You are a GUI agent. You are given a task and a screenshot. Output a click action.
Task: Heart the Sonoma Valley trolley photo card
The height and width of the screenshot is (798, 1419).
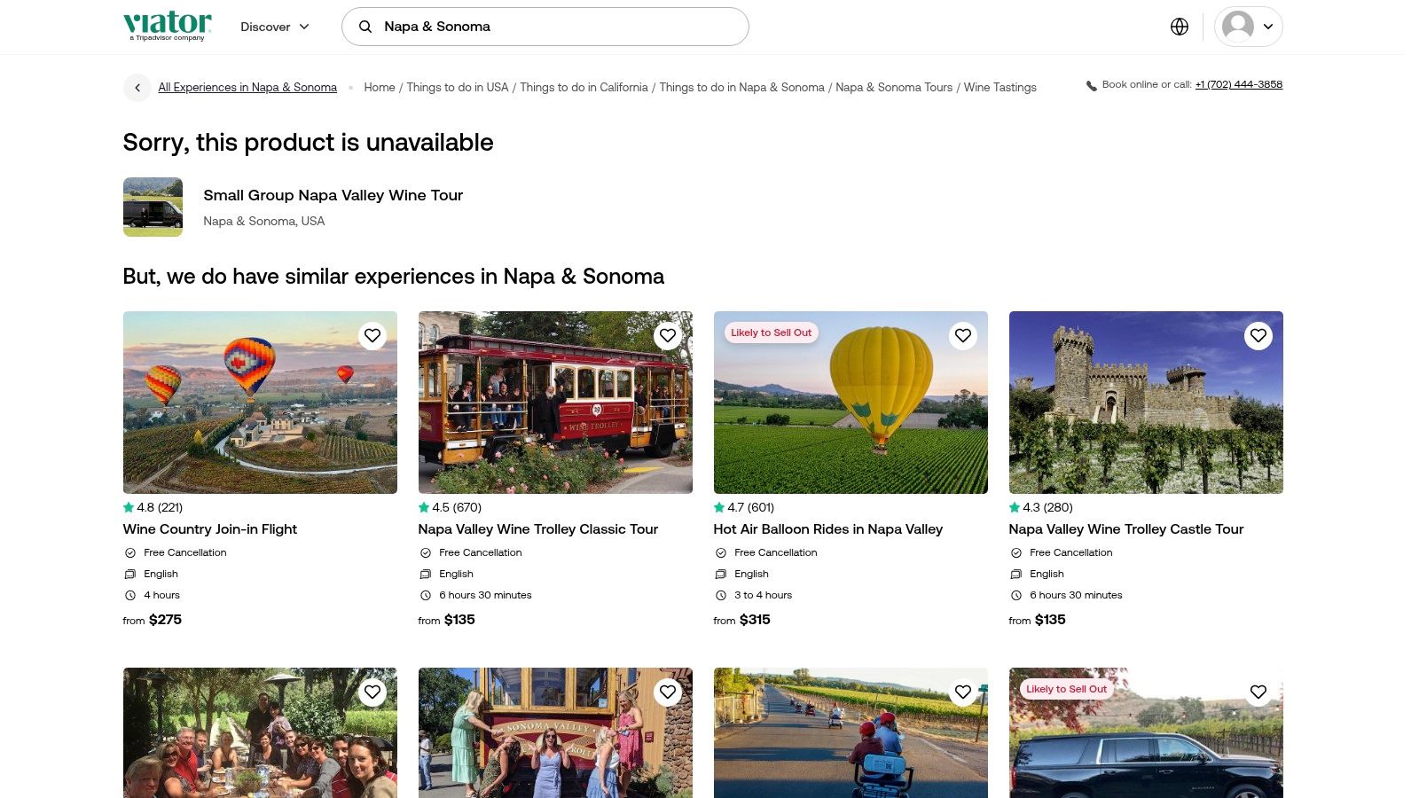tap(668, 692)
